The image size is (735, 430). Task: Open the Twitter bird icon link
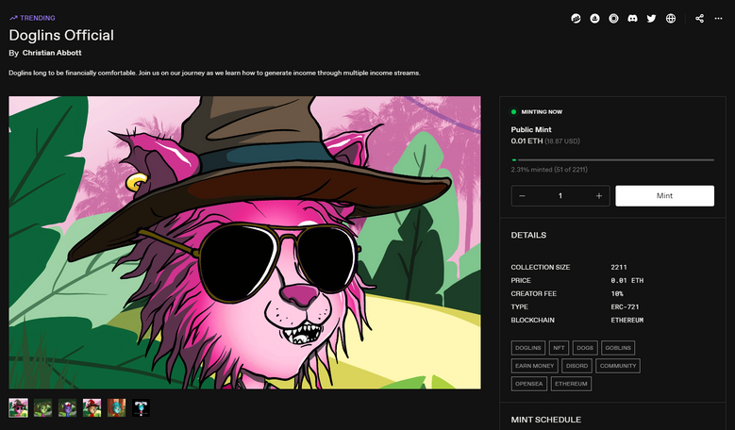(x=651, y=18)
